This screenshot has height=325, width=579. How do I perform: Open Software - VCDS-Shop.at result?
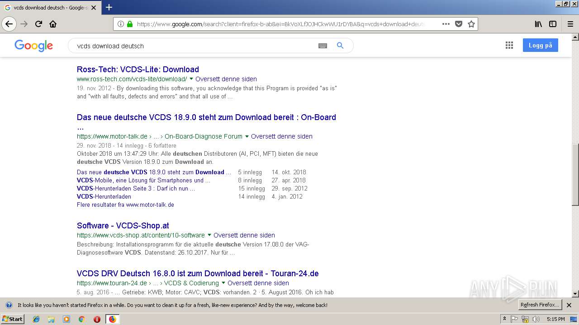123,226
